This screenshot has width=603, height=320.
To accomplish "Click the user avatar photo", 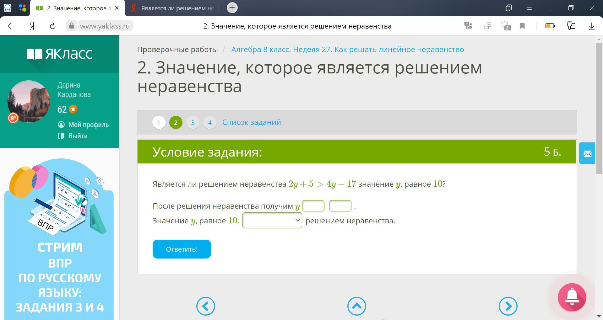I will pos(29,101).
